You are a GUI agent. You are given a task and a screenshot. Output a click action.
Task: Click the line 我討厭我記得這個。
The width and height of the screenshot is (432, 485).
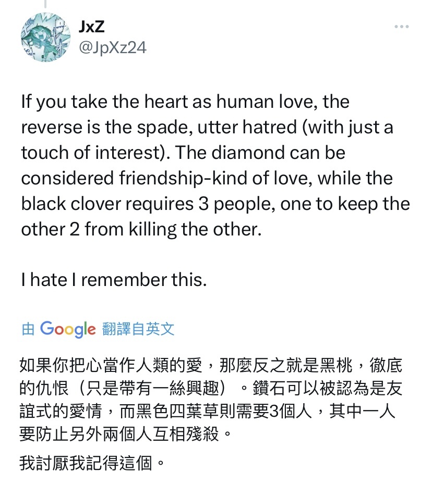[92, 463]
